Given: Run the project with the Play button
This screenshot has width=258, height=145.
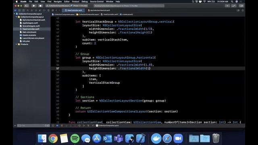Looking at the screenshot, I should (34, 6).
